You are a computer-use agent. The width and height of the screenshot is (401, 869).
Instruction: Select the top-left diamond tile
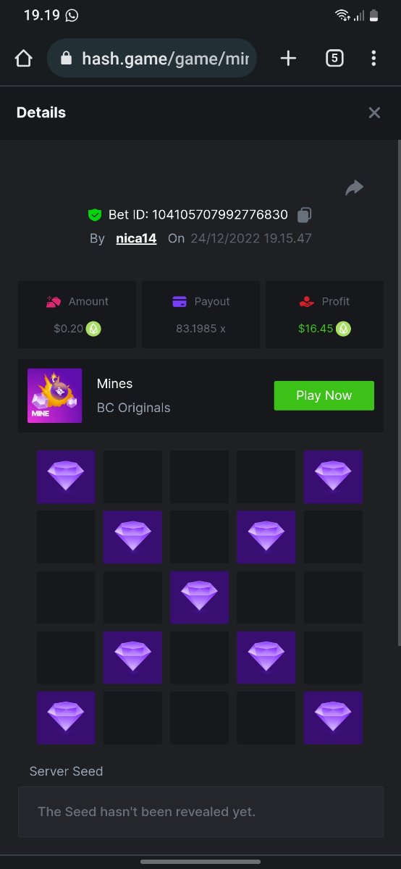[x=66, y=477]
